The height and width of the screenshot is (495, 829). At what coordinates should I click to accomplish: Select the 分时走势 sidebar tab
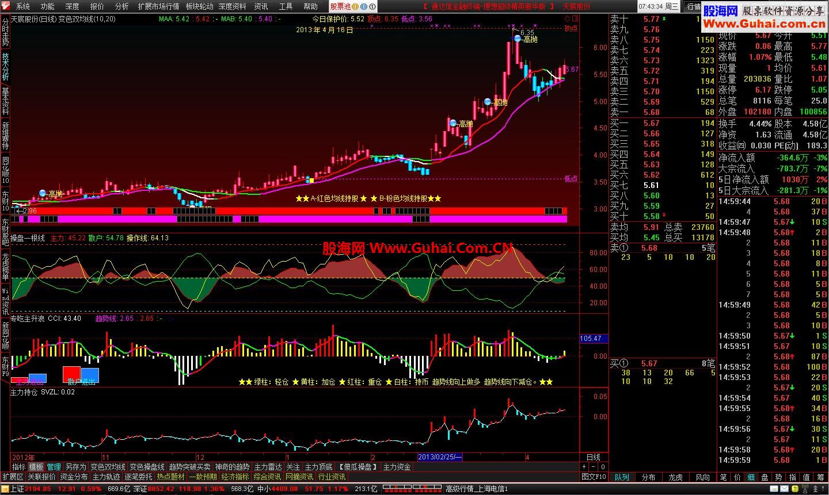(5, 31)
